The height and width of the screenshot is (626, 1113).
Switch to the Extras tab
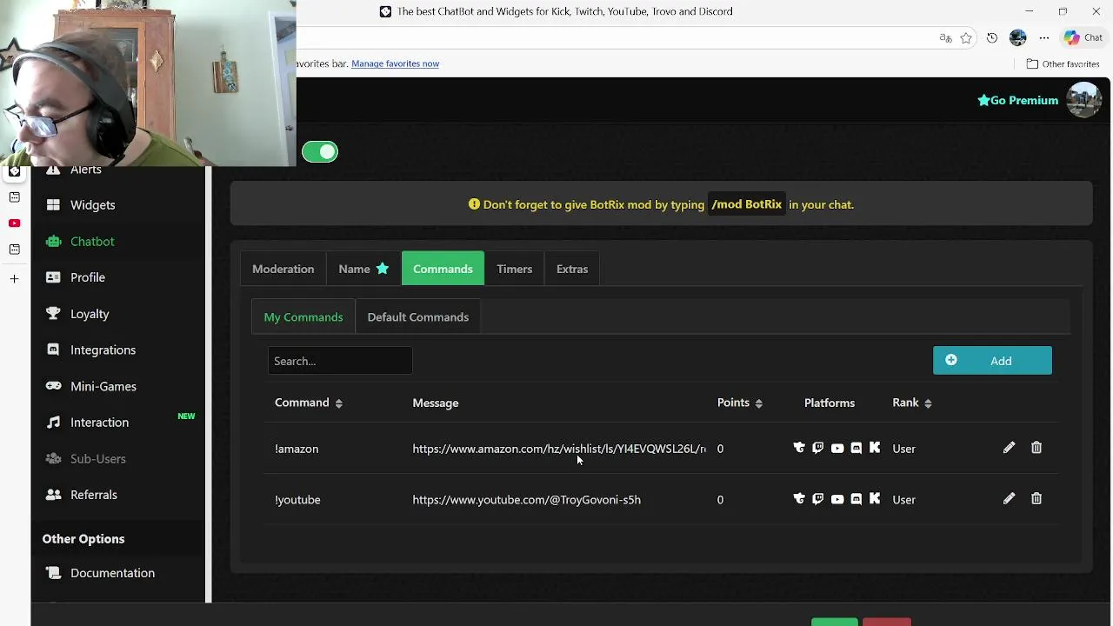pos(572,269)
